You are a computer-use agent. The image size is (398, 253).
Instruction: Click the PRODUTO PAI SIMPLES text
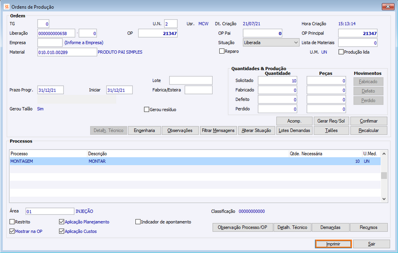pyautogui.click(x=120, y=52)
